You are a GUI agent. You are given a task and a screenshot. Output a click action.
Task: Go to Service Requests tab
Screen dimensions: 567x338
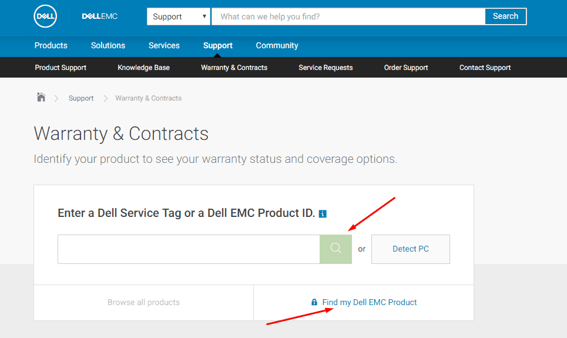coord(326,68)
